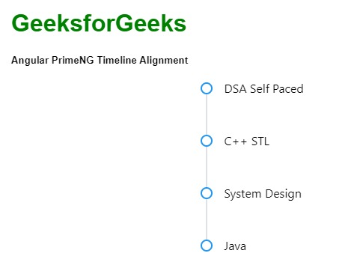The height and width of the screenshot is (271, 360).
Task: Click the word Alignment in the subtitle
Action: pos(164,61)
